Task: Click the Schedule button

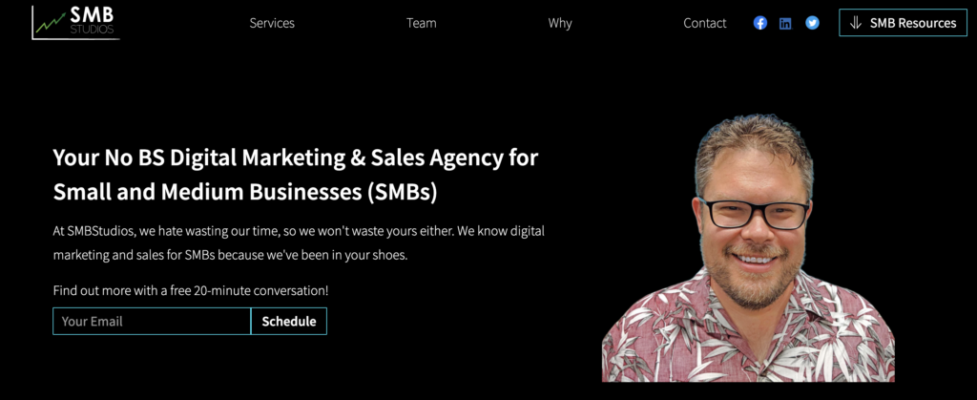Action: [288, 321]
